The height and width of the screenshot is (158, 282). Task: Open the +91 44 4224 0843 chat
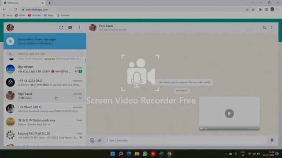point(45,83)
